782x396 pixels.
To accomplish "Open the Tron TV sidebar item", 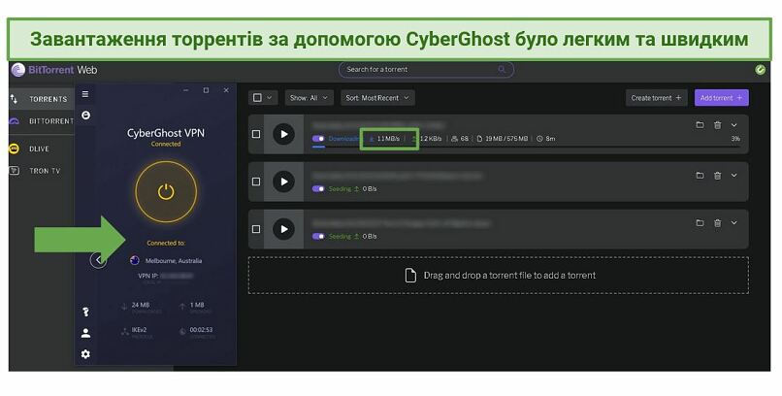I will 35,171.
